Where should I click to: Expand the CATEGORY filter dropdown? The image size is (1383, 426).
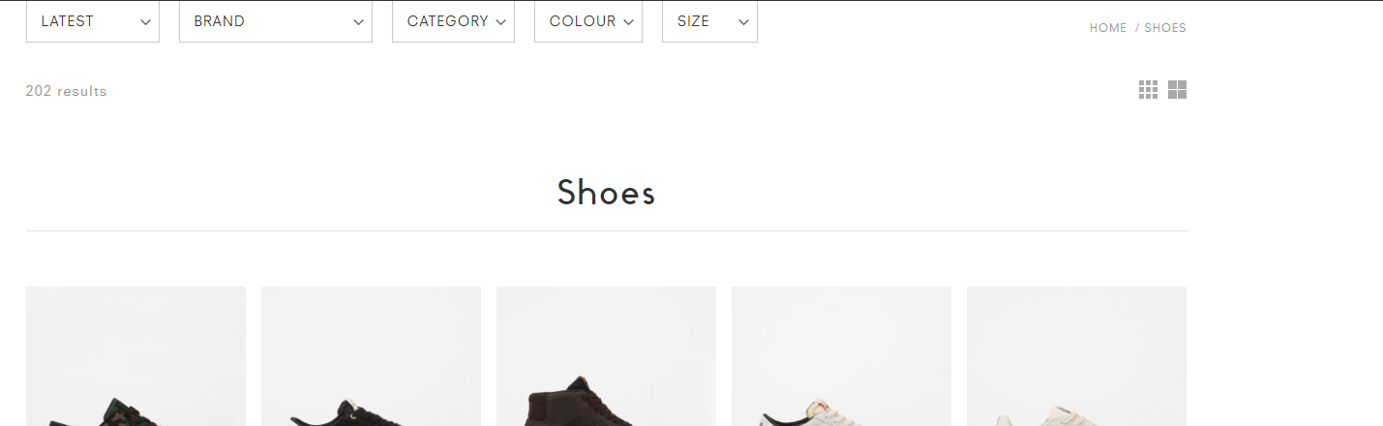click(x=453, y=21)
